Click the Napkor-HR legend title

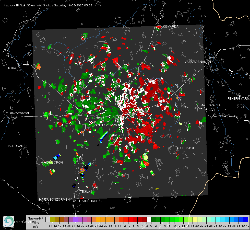tap(35, 218)
